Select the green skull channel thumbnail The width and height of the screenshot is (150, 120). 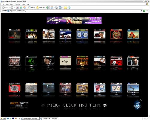click(x=31, y=61)
